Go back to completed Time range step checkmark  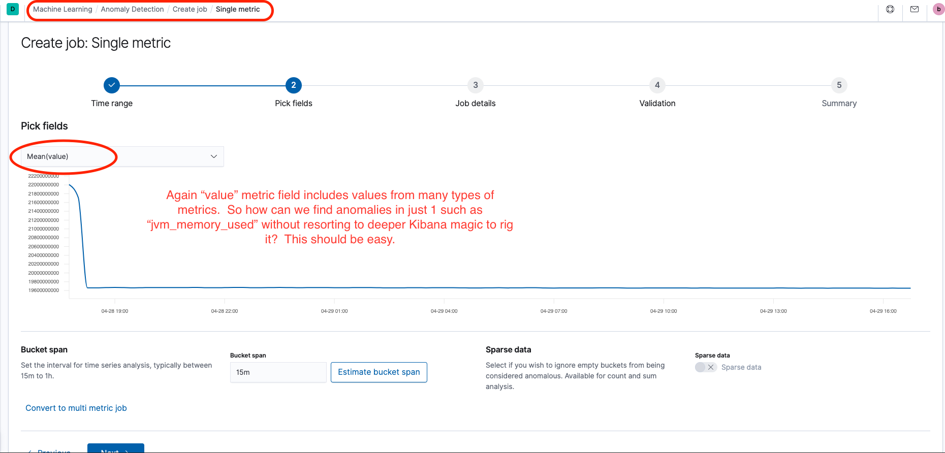pos(112,85)
